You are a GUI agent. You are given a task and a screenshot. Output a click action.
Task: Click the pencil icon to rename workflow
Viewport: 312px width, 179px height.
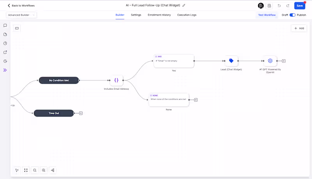pos(184,5)
